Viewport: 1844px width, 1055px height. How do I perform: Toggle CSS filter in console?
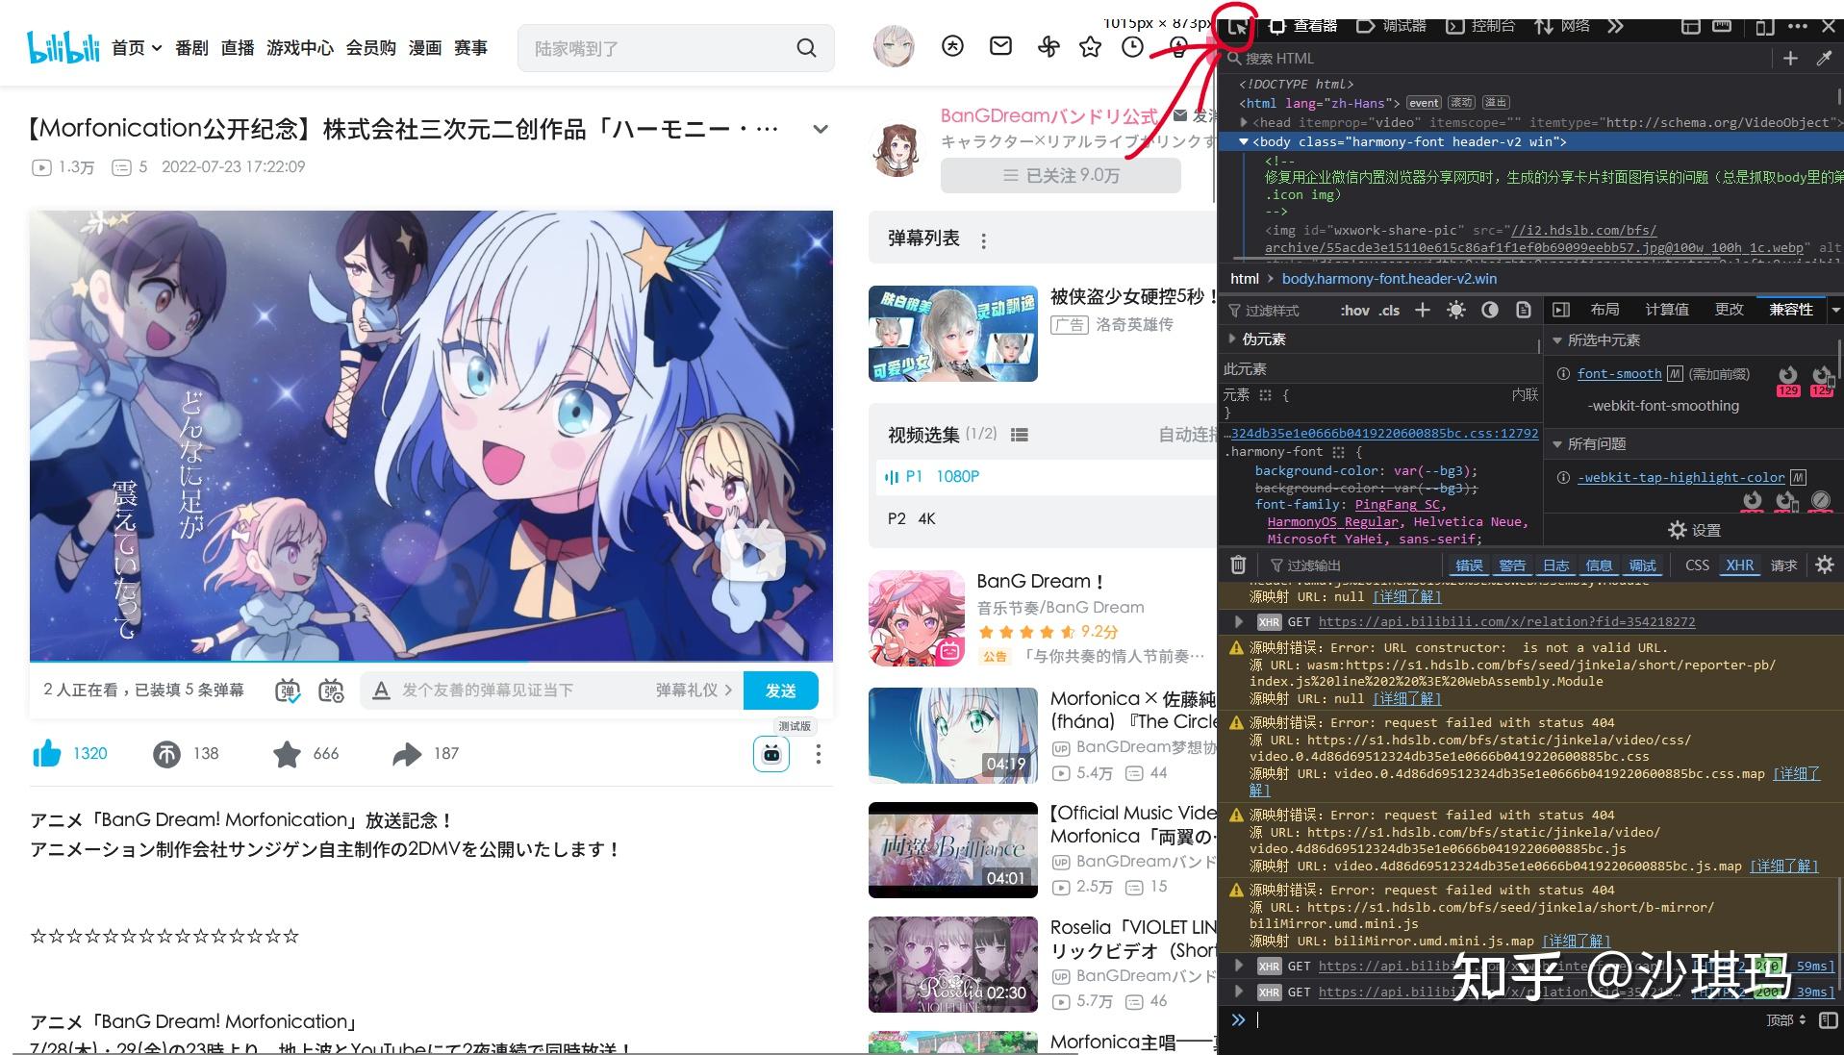click(x=1697, y=565)
